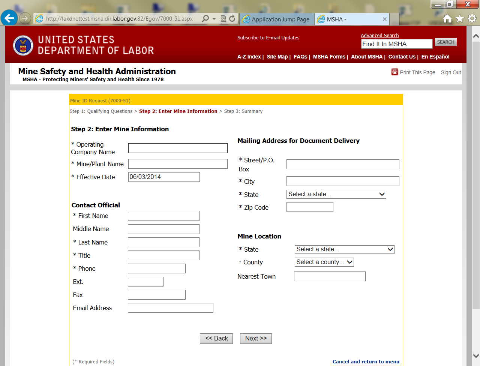Screen dimensions: 480x366
Task: Click the Operating Company Name field
Action: pyautogui.click(x=178, y=148)
